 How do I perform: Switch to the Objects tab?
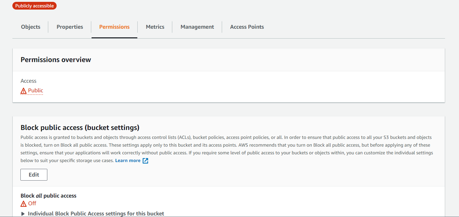click(30, 27)
